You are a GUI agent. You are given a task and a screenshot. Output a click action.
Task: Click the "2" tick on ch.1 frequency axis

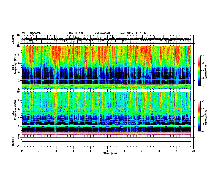tap(19, 81)
